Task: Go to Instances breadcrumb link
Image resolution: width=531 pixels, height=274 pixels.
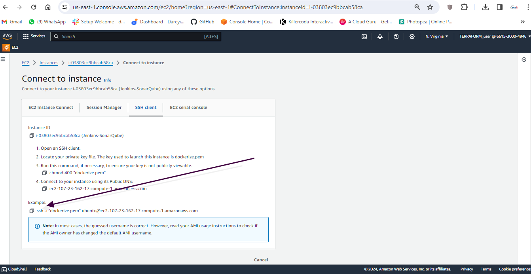Action: (x=49, y=63)
